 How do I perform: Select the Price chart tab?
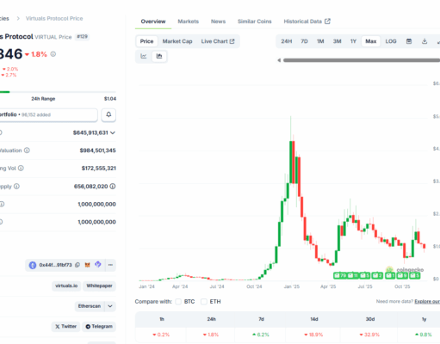pos(146,41)
